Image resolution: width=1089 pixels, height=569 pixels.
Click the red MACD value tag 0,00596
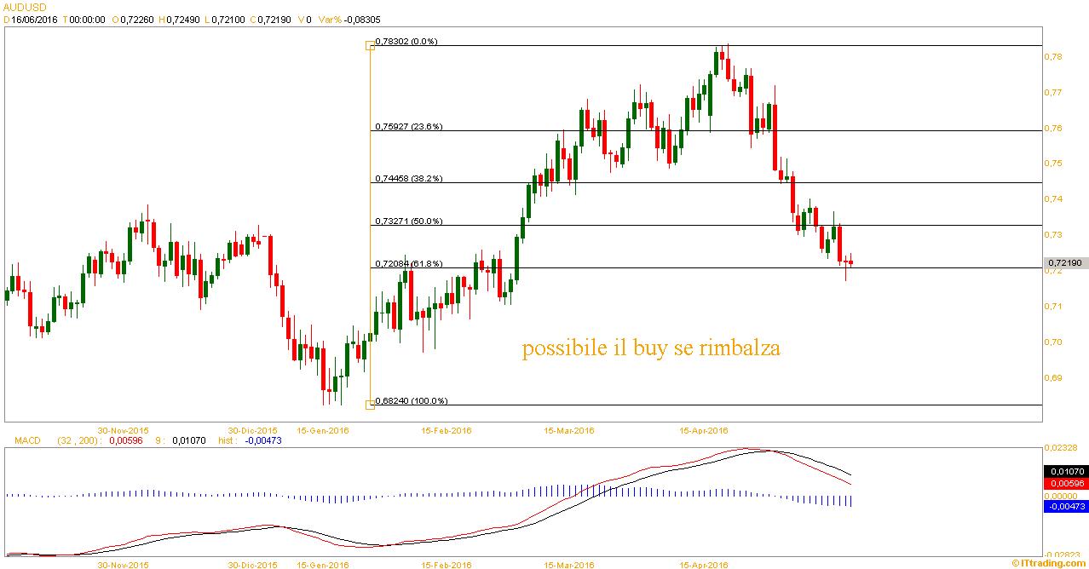tap(1064, 483)
